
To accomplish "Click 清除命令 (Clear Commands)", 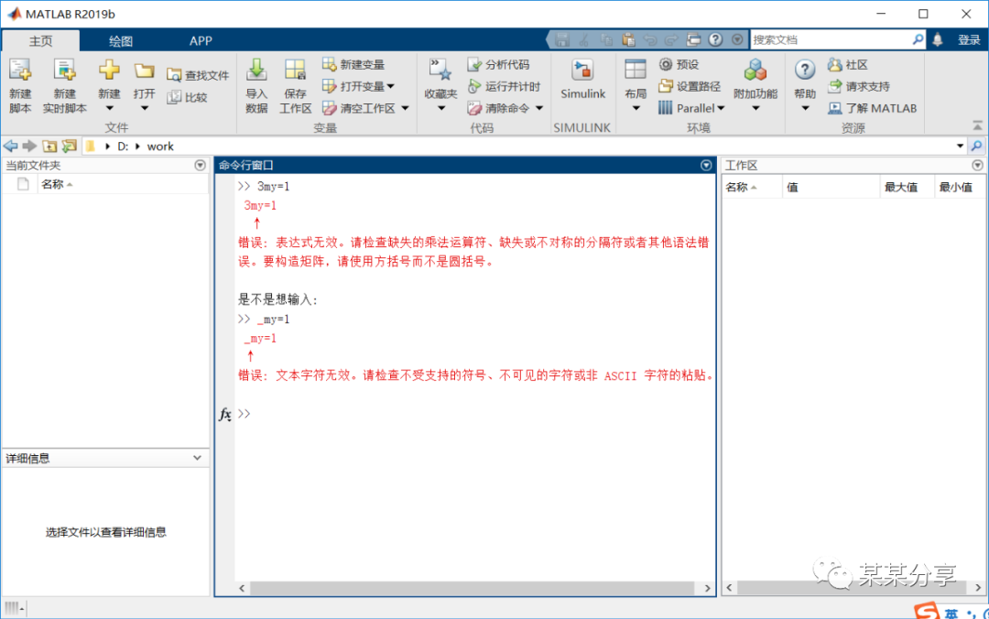I will [499, 108].
